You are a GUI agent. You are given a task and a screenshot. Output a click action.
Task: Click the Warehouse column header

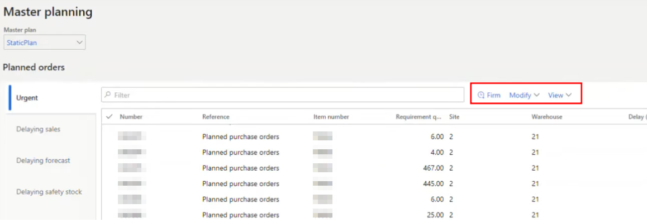point(547,117)
